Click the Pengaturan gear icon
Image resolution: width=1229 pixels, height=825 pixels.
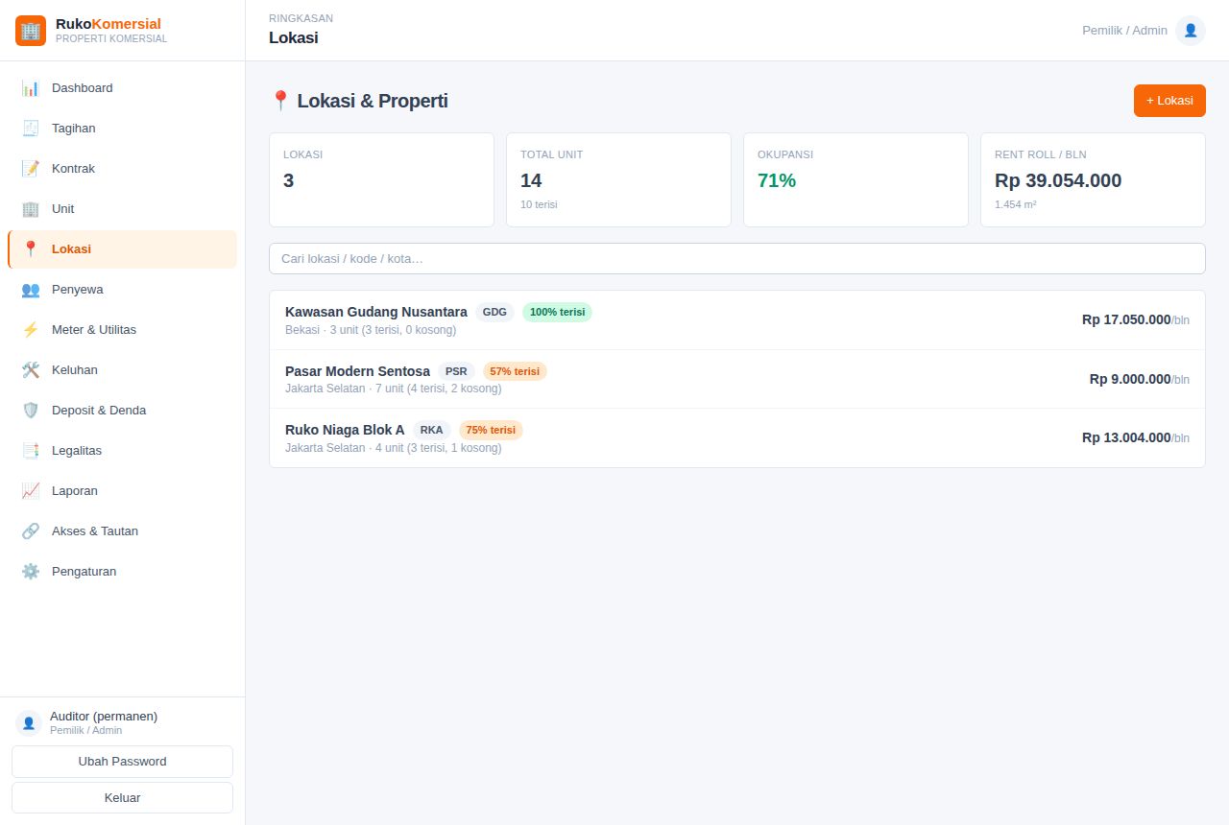click(x=31, y=572)
